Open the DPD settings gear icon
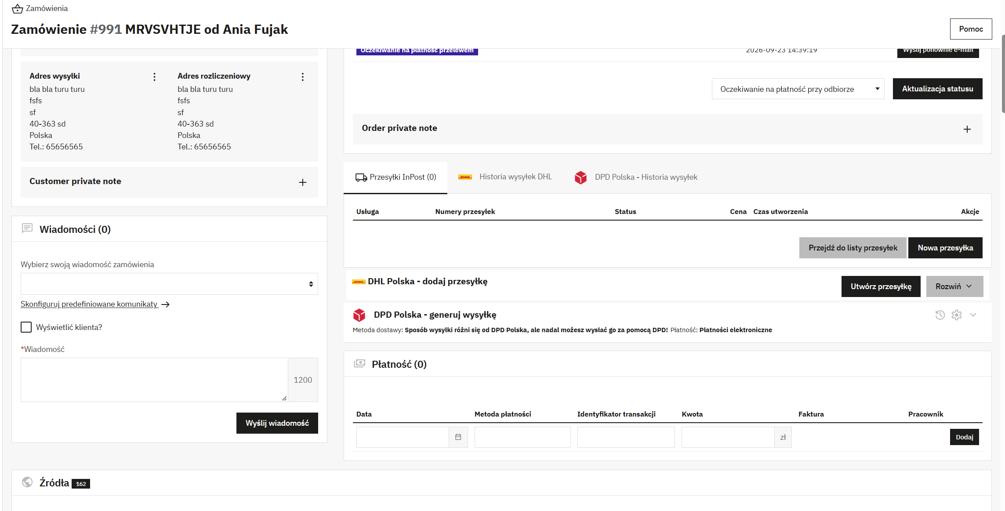Image resolution: width=1005 pixels, height=511 pixels. tap(957, 315)
